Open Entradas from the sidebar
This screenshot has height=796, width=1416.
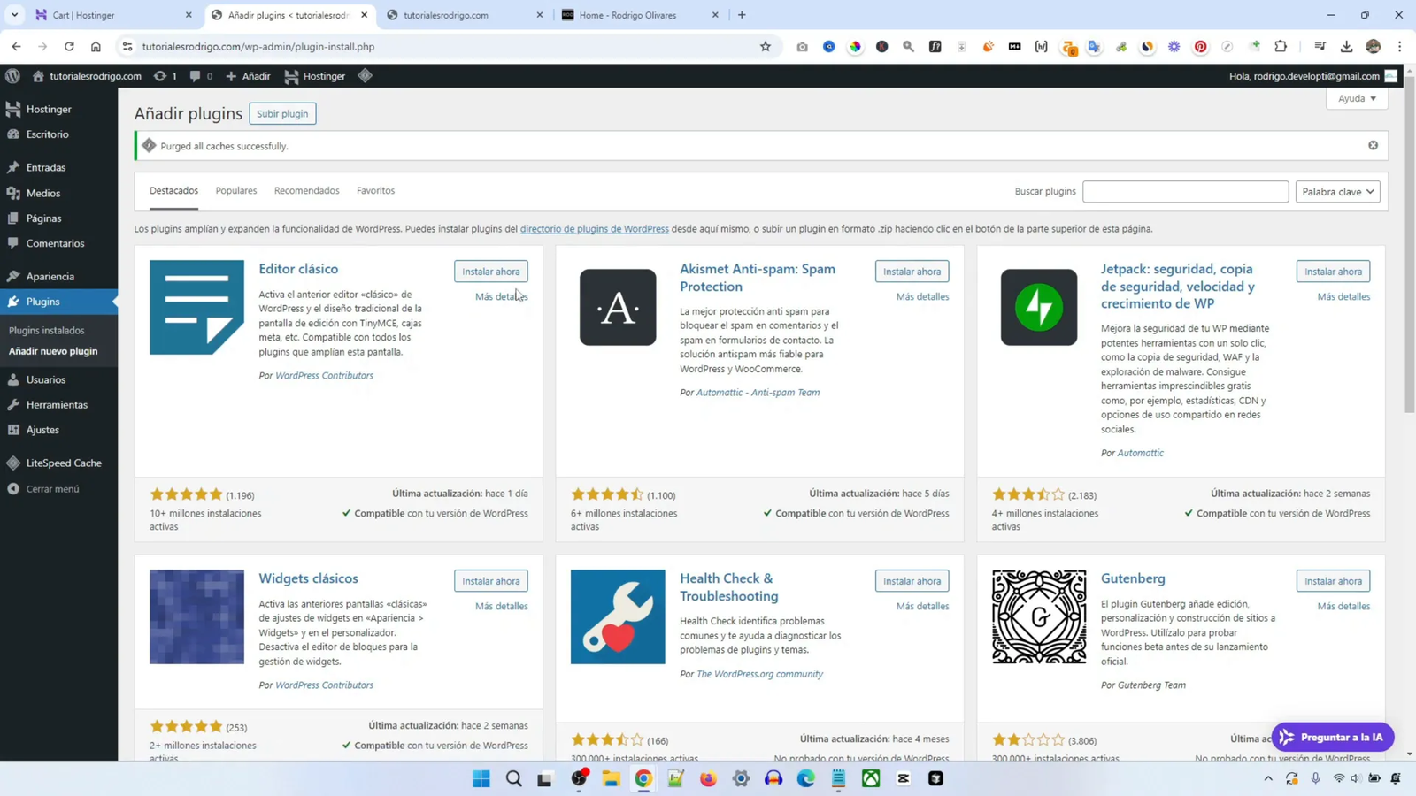44,166
